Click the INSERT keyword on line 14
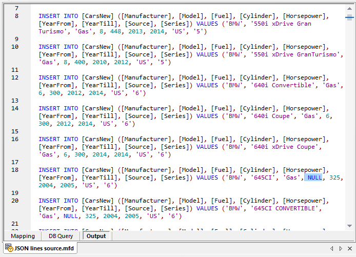The height and width of the screenshot is (257, 356). 49,108
